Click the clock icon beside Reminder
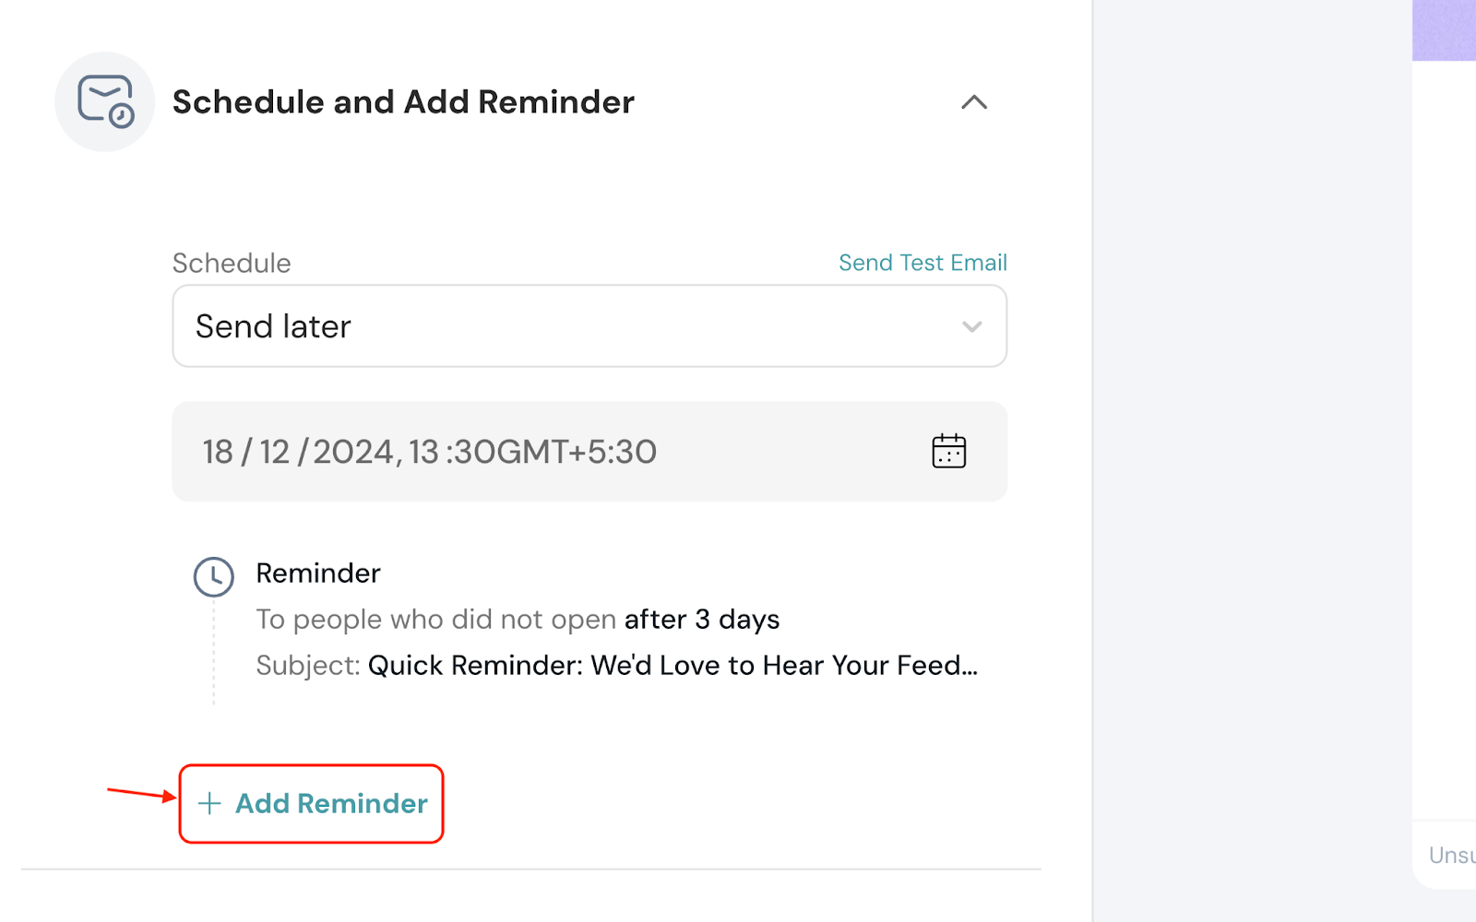The image size is (1476, 922). click(x=213, y=577)
